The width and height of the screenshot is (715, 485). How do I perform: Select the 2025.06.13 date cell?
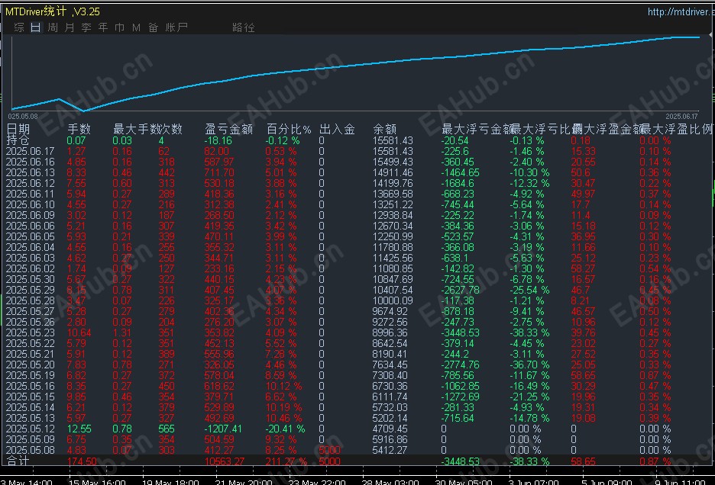tap(30, 172)
